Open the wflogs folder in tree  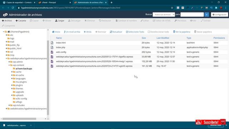click(x=19, y=102)
